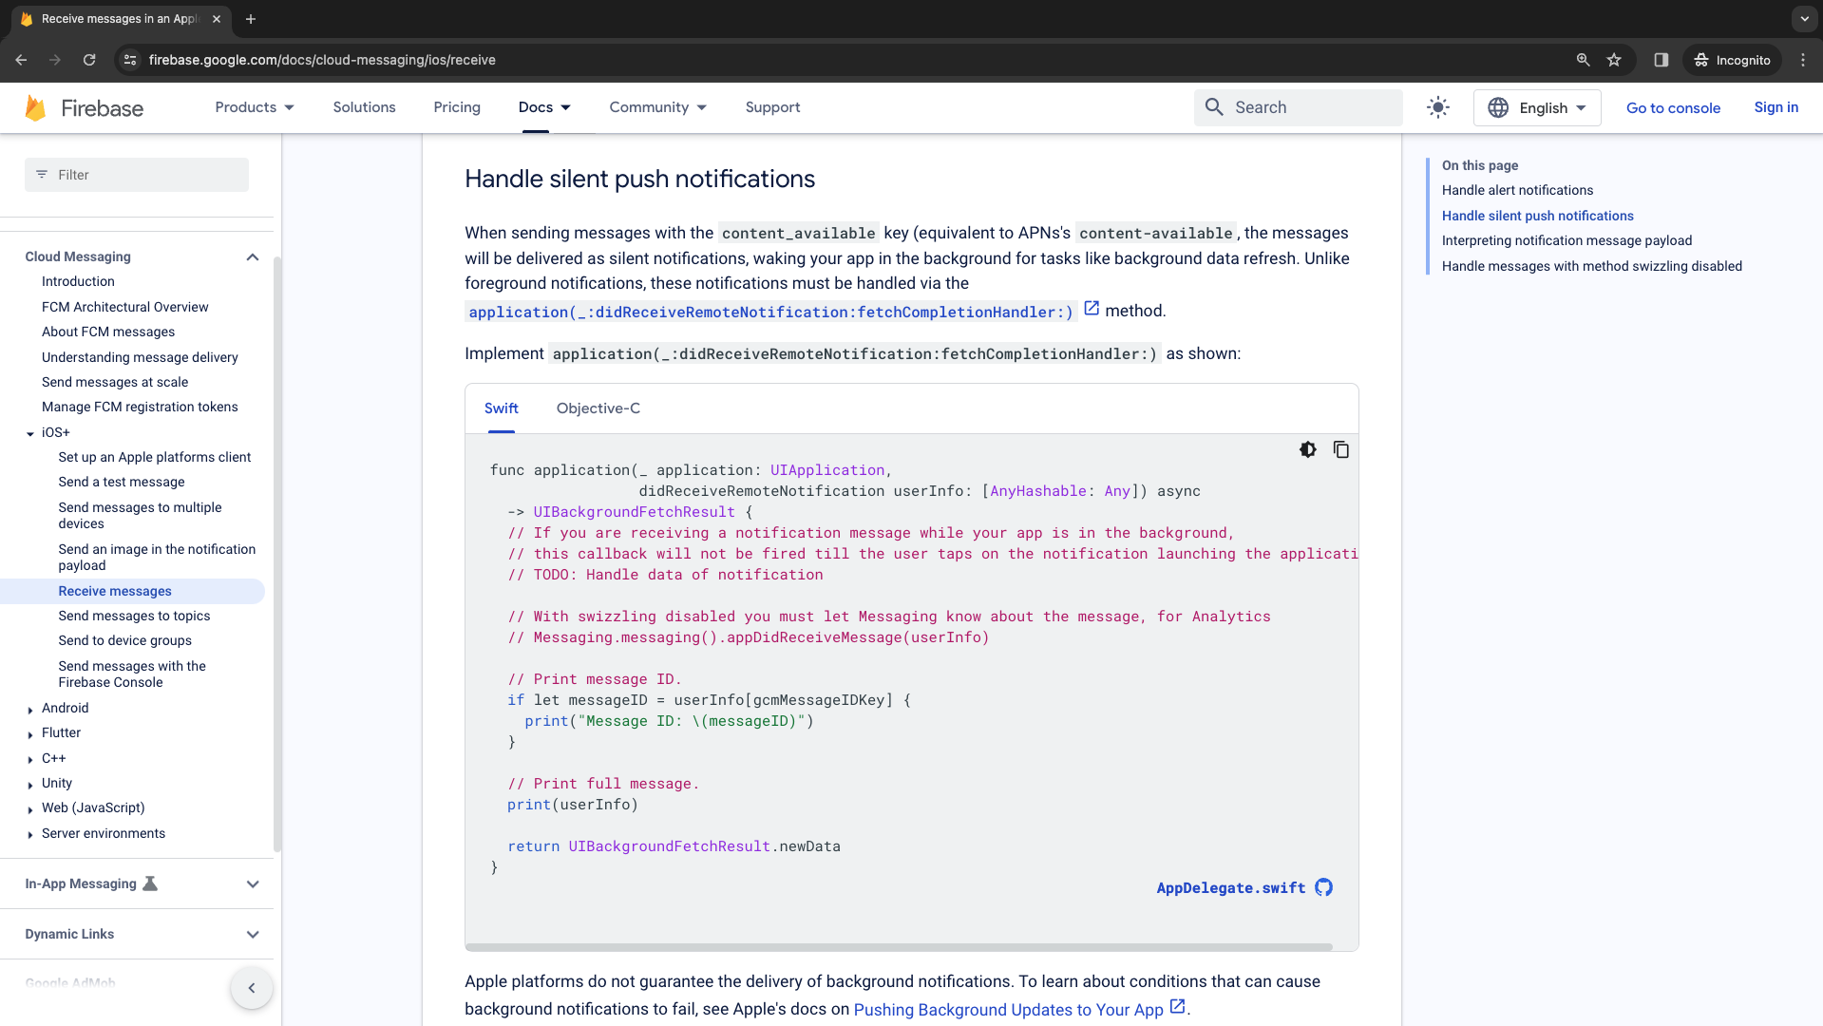
Task: Jump to Handle messages with method swizzling disabled
Action: [x=1591, y=266]
